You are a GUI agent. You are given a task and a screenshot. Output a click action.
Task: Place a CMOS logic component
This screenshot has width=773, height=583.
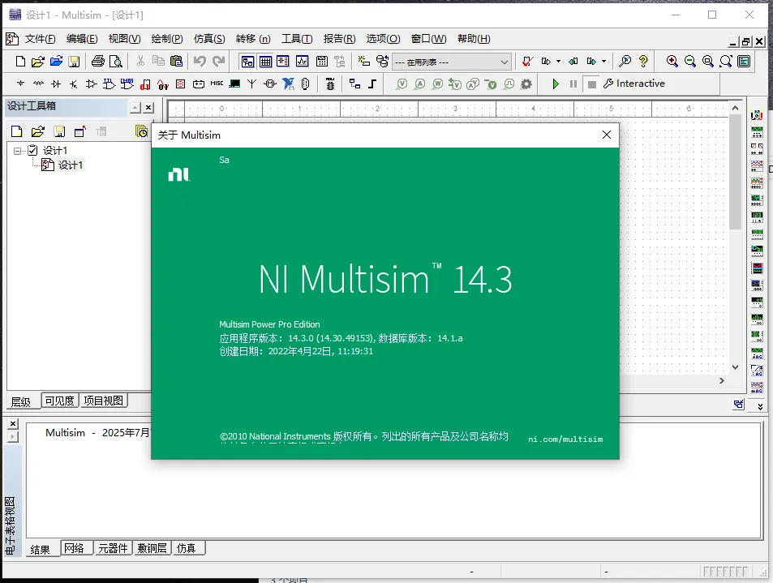[x=127, y=84]
